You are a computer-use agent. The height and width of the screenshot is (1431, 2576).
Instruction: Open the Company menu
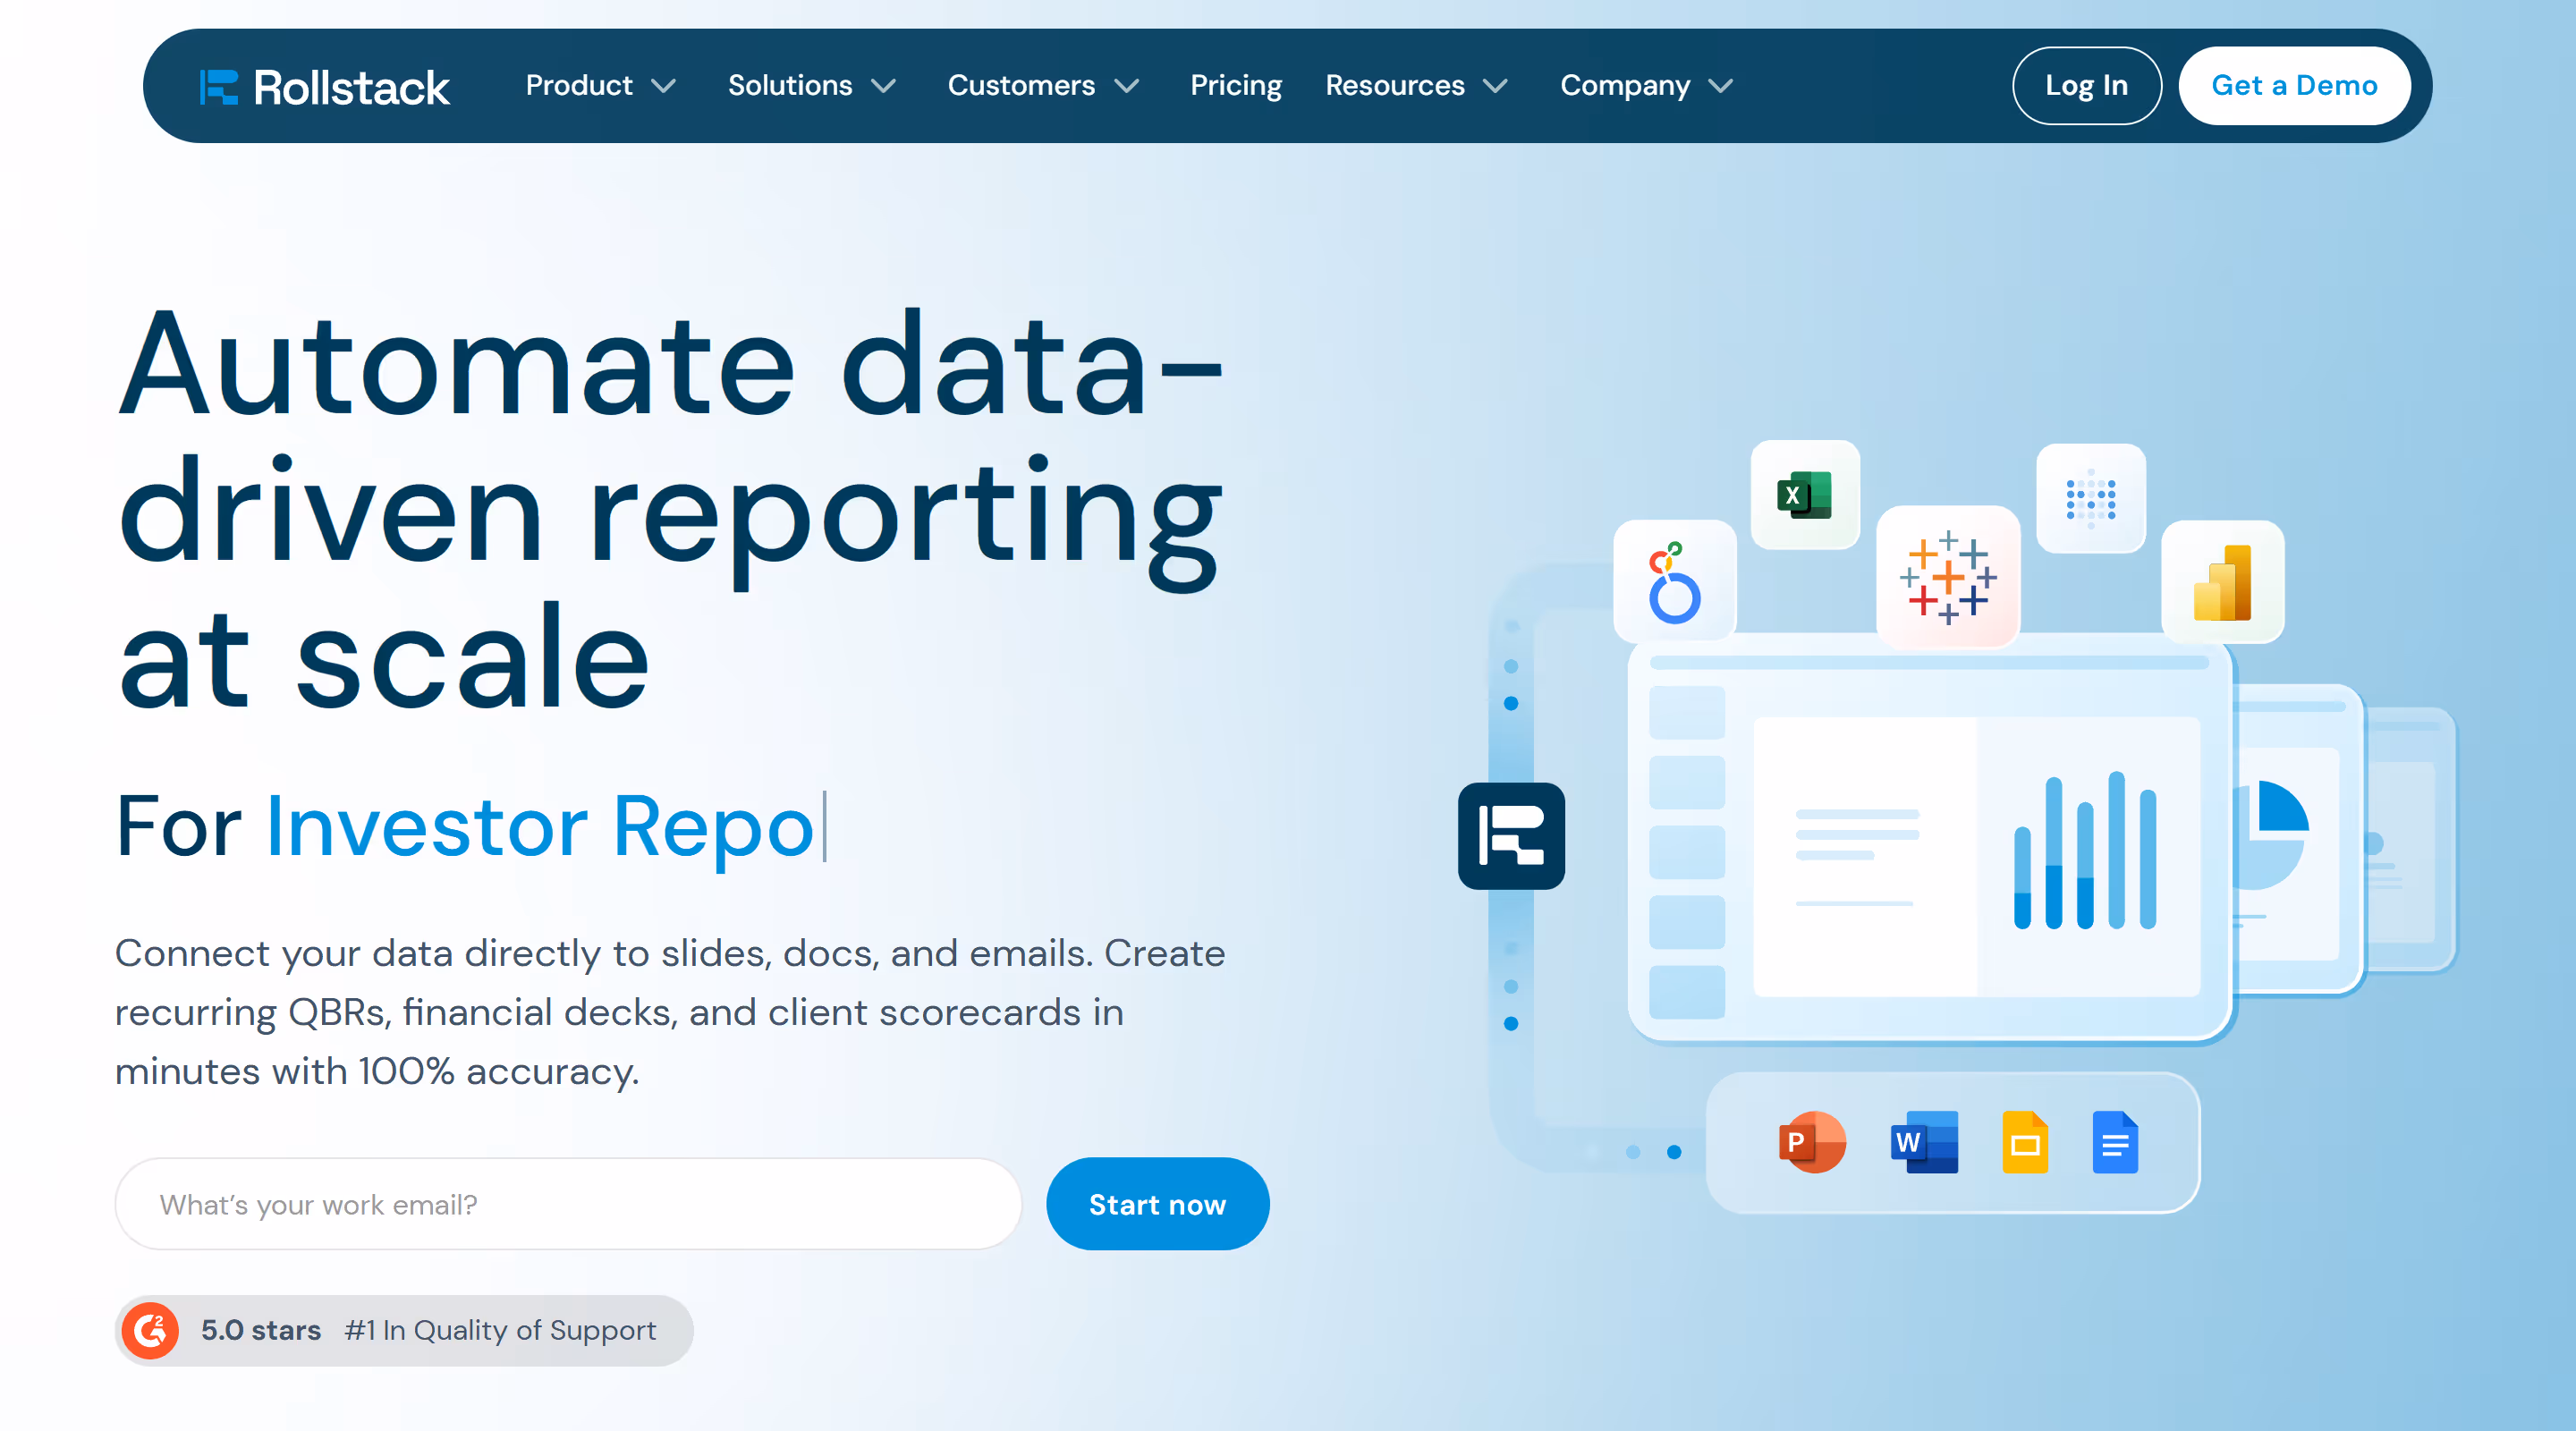pyautogui.click(x=1625, y=86)
